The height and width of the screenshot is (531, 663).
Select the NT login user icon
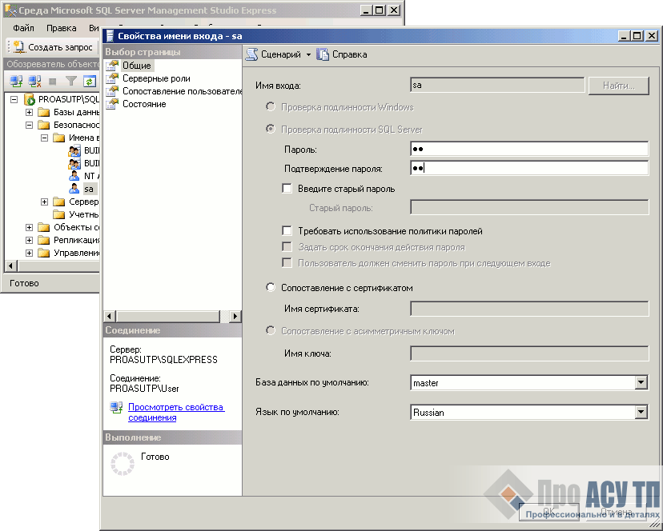point(74,176)
